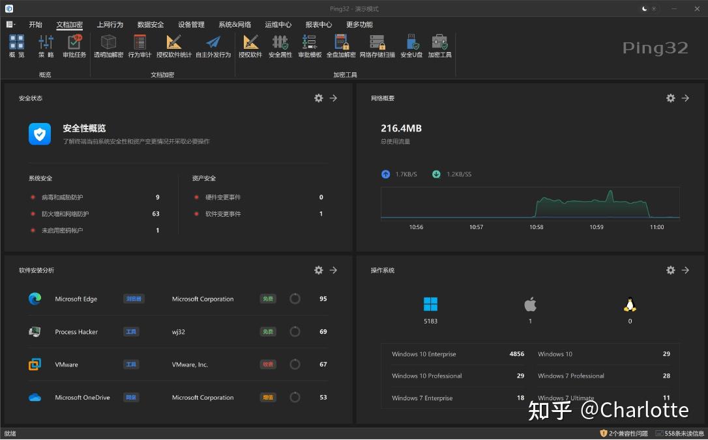Switch to the 上网行为 tab
The image size is (708, 440).
coord(110,24)
